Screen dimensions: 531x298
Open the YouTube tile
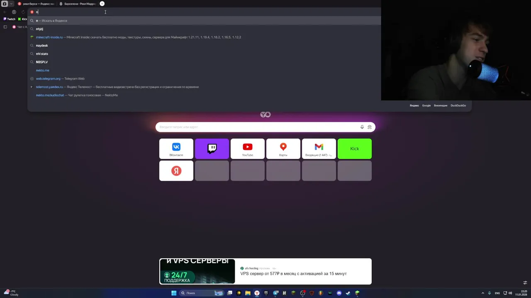248,149
